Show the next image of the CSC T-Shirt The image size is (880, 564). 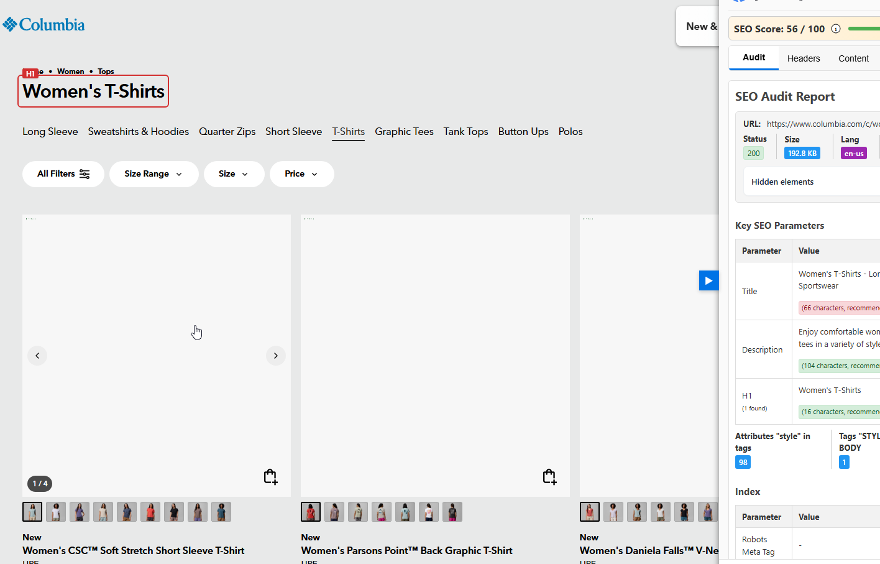[x=276, y=356]
